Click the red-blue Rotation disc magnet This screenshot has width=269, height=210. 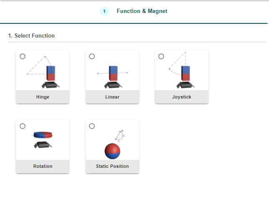tap(43, 135)
